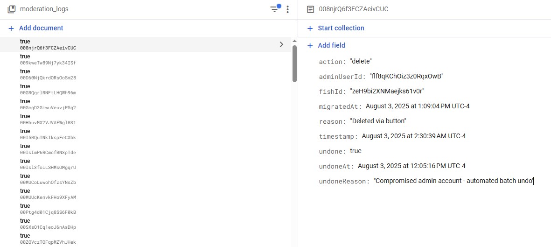Click the undoneAt value 12:05:16 PM
The height and width of the screenshot is (247, 551).
click(x=412, y=166)
